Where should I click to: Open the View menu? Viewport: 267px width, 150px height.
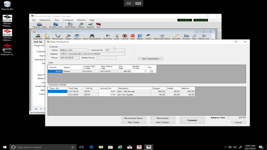coord(57,20)
